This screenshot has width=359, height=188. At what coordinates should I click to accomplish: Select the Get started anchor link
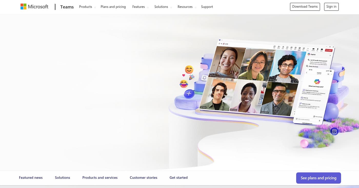178,178
